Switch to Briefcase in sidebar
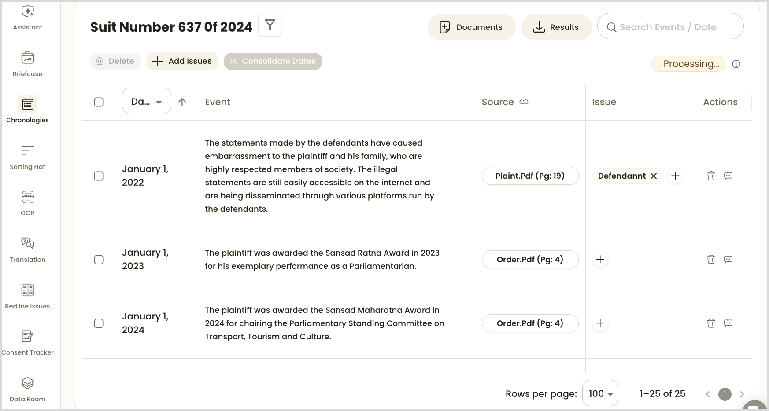 click(27, 63)
